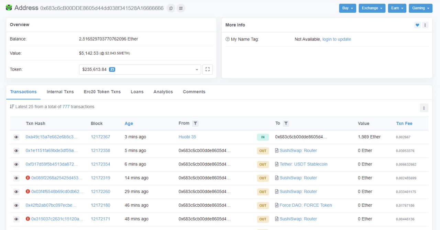Click the My Name Tag help icon
440x230 pixels.
tap(228, 39)
